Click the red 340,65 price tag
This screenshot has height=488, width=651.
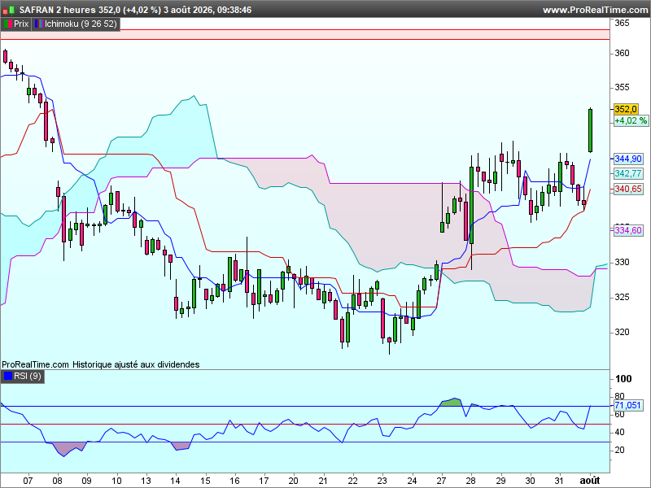(x=628, y=190)
